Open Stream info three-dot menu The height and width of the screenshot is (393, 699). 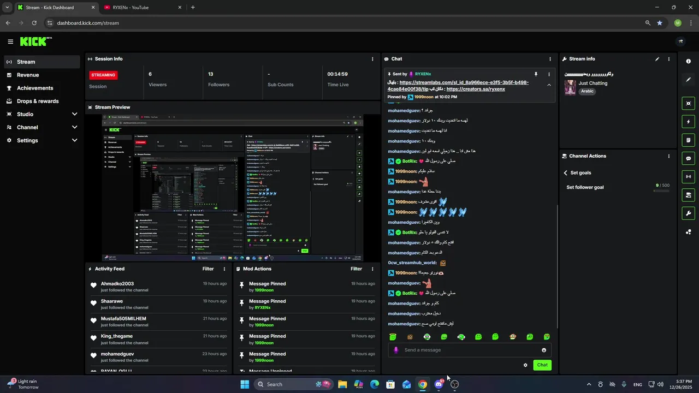[x=668, y=59]
